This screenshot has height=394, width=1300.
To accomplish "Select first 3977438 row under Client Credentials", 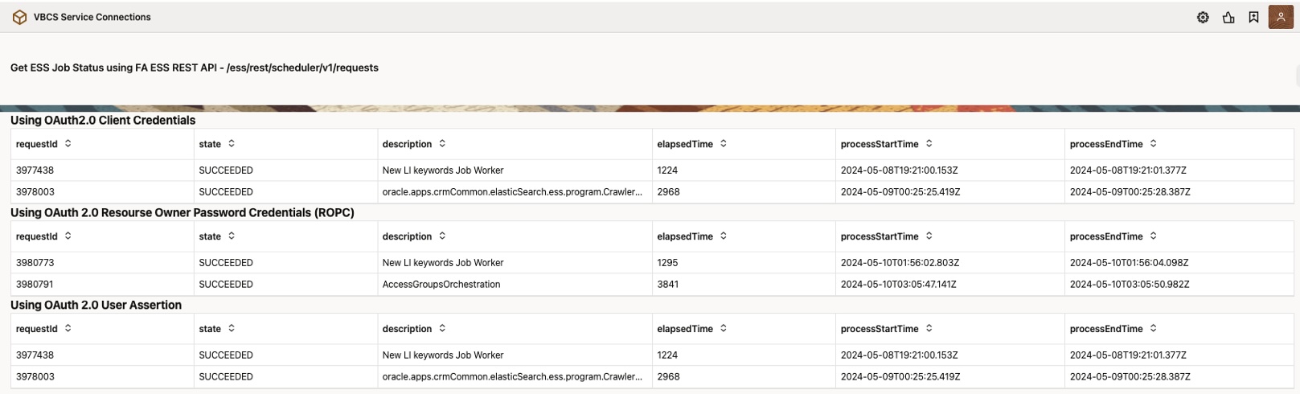I will coord(35,170).
